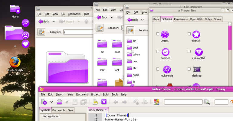Click Geany's goto line number field

(222, 102)
